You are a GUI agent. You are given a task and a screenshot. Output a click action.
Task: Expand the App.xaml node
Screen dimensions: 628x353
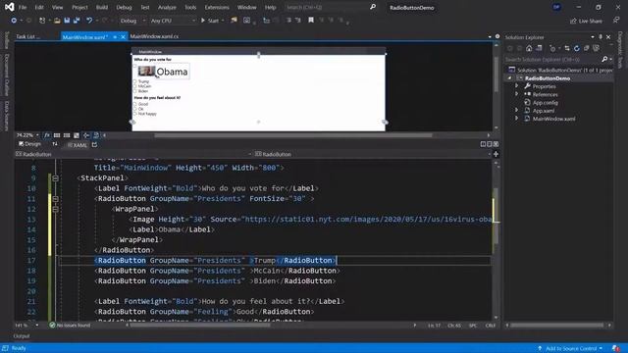(517, 110)
